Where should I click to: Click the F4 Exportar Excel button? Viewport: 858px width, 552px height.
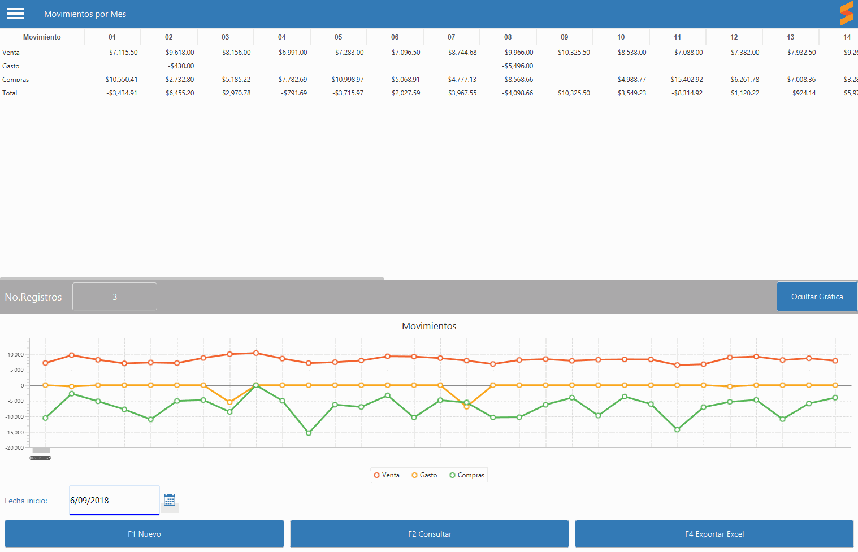[x=714, y=534]
